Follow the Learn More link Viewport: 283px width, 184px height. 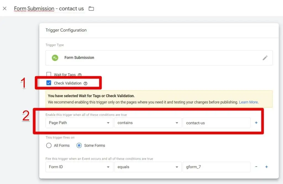point(248,102)
